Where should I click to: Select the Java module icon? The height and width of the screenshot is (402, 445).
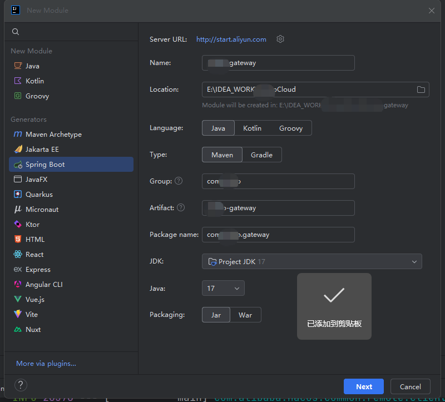(18, 66)
